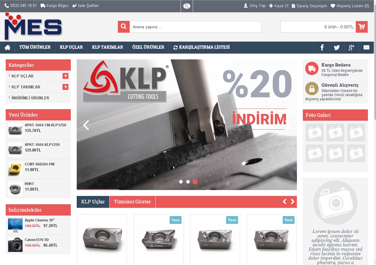This screenshot has width=376, height=265.
Task: Click the Kargo Bedava truck icon
Action: pyautogui.click(x=312, y=68)
